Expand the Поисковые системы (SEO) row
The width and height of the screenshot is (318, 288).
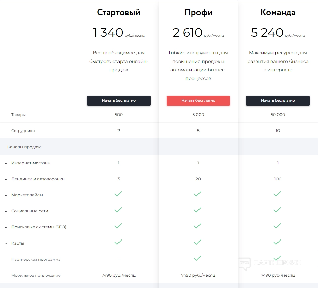pos(6,227)
